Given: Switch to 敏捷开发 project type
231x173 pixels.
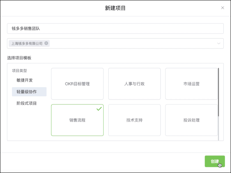Looking at the screenshot, I should click(25, 80).
